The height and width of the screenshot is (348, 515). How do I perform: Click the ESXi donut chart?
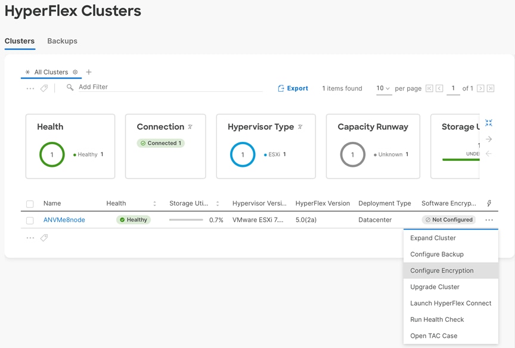pyautogui.click(x=243, y=154)
